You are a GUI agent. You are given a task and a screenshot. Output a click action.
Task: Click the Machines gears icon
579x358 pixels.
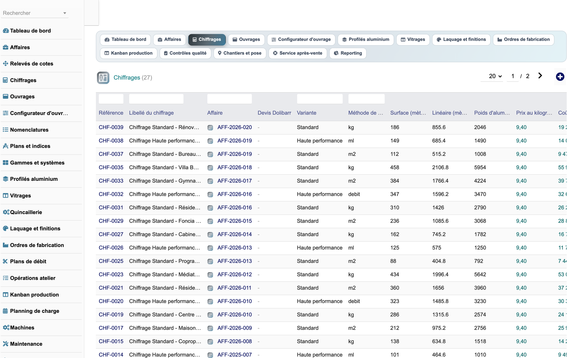(6, 328)
